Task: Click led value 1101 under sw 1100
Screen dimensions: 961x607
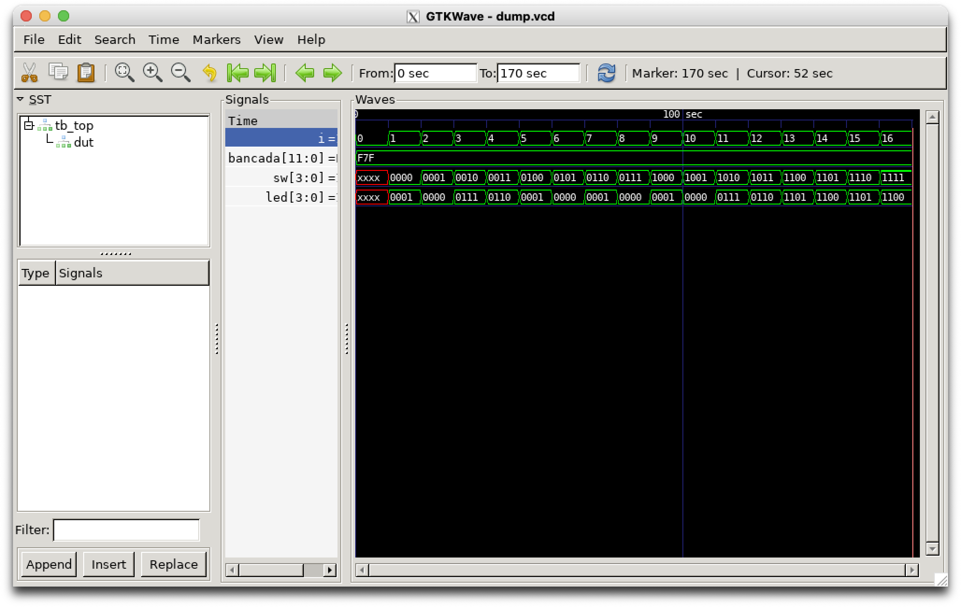Action: [795, 197]
